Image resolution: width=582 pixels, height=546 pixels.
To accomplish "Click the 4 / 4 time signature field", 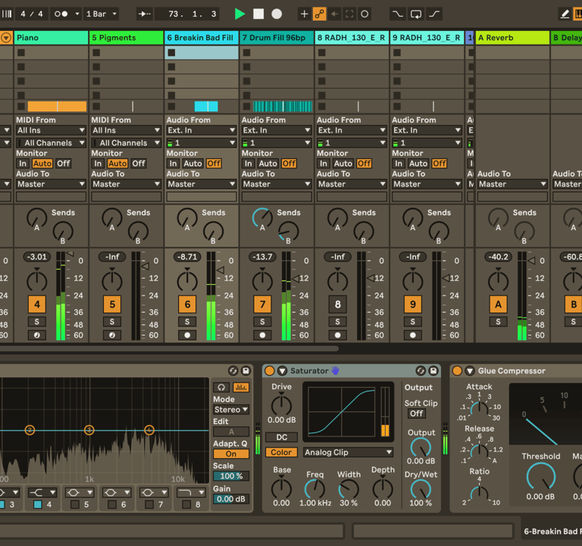I will tap(32, 14).
